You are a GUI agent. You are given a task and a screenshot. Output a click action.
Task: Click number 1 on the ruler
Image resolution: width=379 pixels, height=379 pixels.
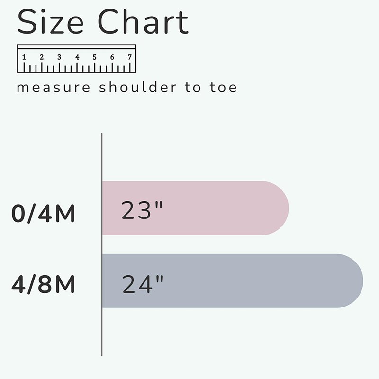click(x=24, y=57)
